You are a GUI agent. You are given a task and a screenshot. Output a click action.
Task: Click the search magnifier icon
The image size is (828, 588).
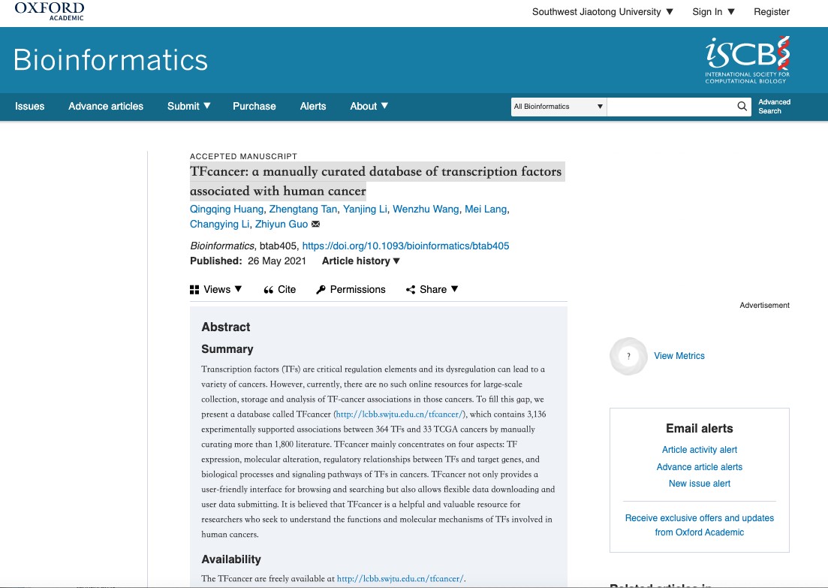click(x=742, y=106)
